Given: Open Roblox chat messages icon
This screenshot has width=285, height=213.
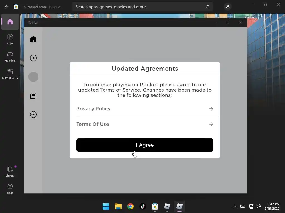Looking at the screenshot, I should [33, 96].
